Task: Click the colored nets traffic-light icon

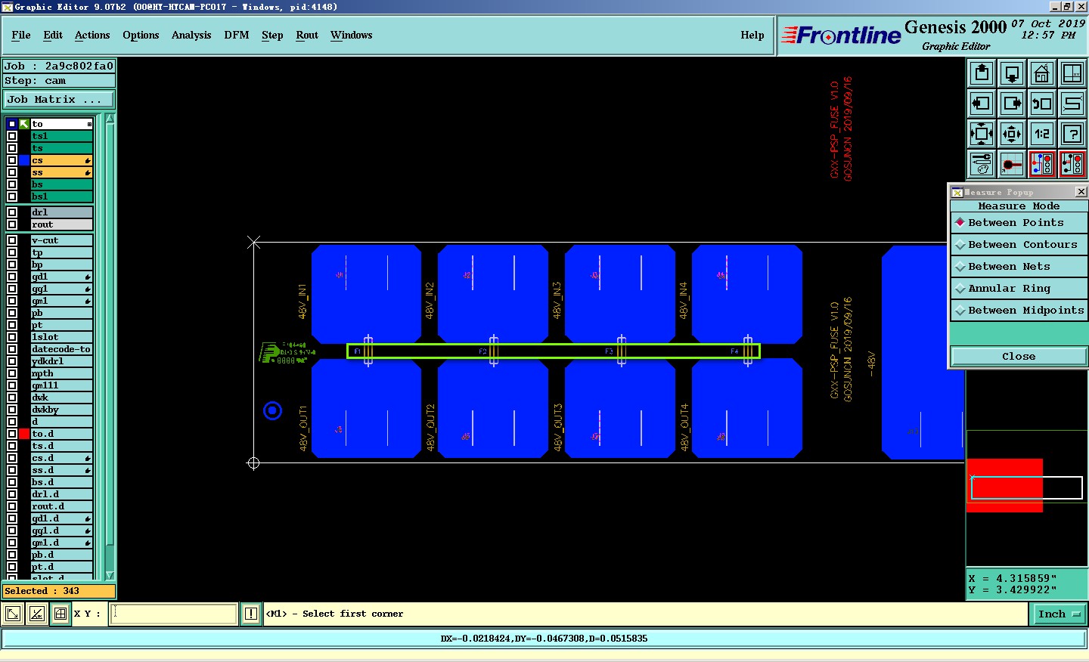Action: (x=1042, y=163)
